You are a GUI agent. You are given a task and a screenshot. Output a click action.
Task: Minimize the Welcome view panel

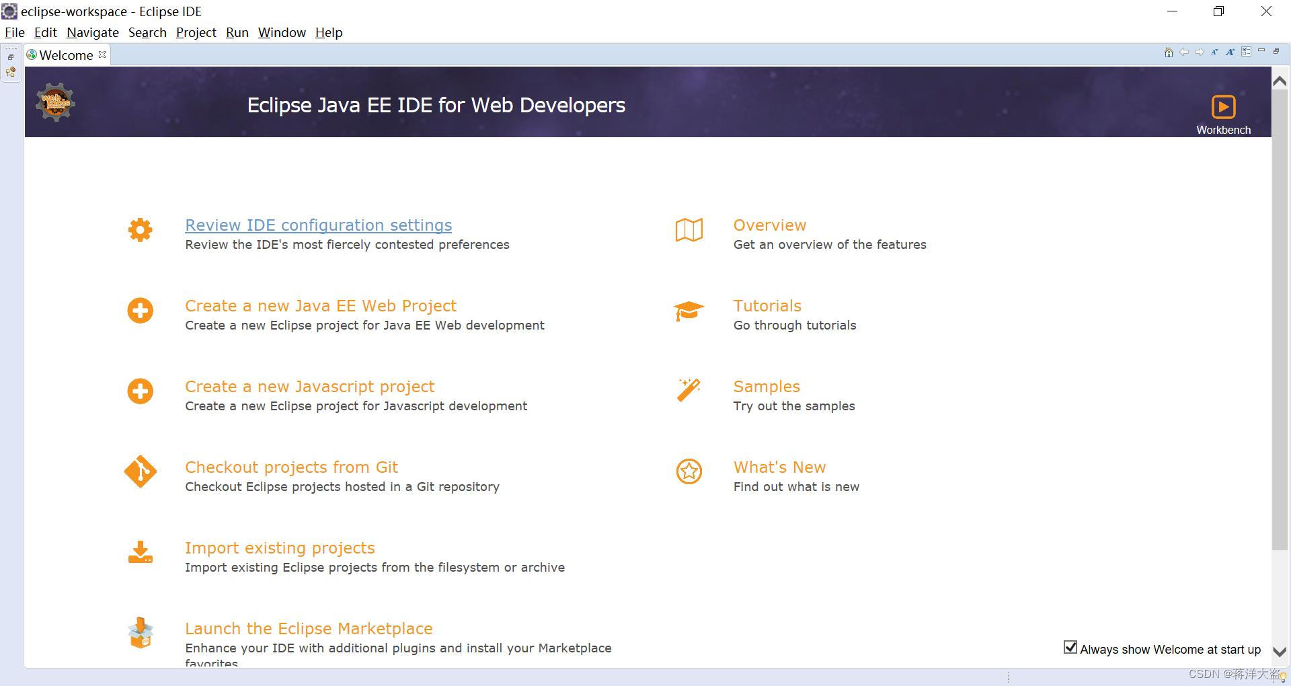(x=1261, y=51)
